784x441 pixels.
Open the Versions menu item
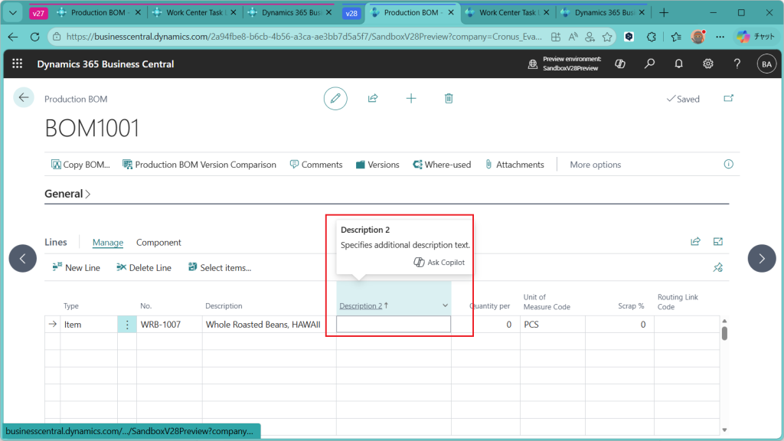tap(377, 165)
